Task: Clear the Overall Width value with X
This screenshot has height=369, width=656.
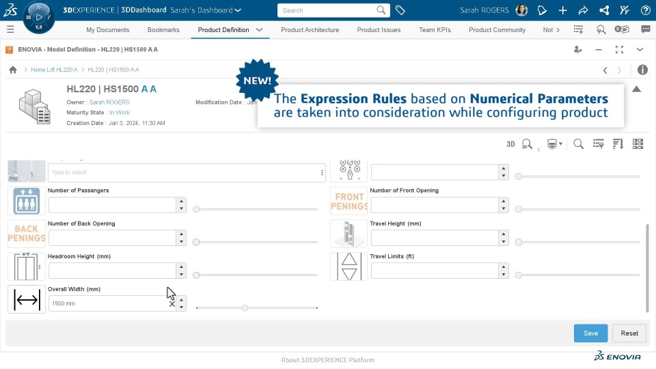Action: (172, 304)
